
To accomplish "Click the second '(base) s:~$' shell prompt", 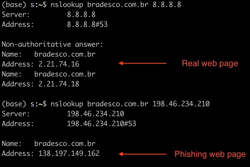I will coord(24,104).
